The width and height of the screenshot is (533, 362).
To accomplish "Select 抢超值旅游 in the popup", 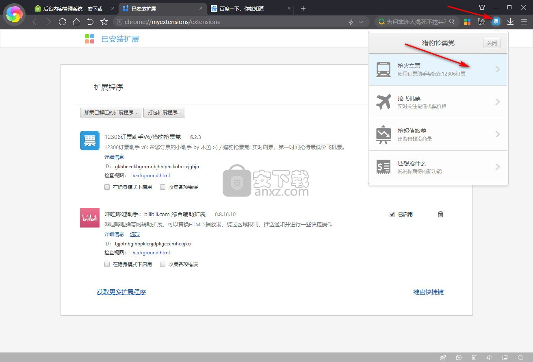I will pyautogui.click(x=438, y=134).
